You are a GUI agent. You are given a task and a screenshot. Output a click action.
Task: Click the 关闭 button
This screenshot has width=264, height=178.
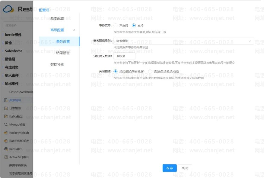pos(185,168)
